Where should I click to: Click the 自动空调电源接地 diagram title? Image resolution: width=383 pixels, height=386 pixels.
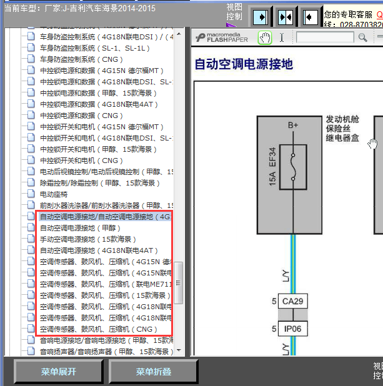point(244,64)
